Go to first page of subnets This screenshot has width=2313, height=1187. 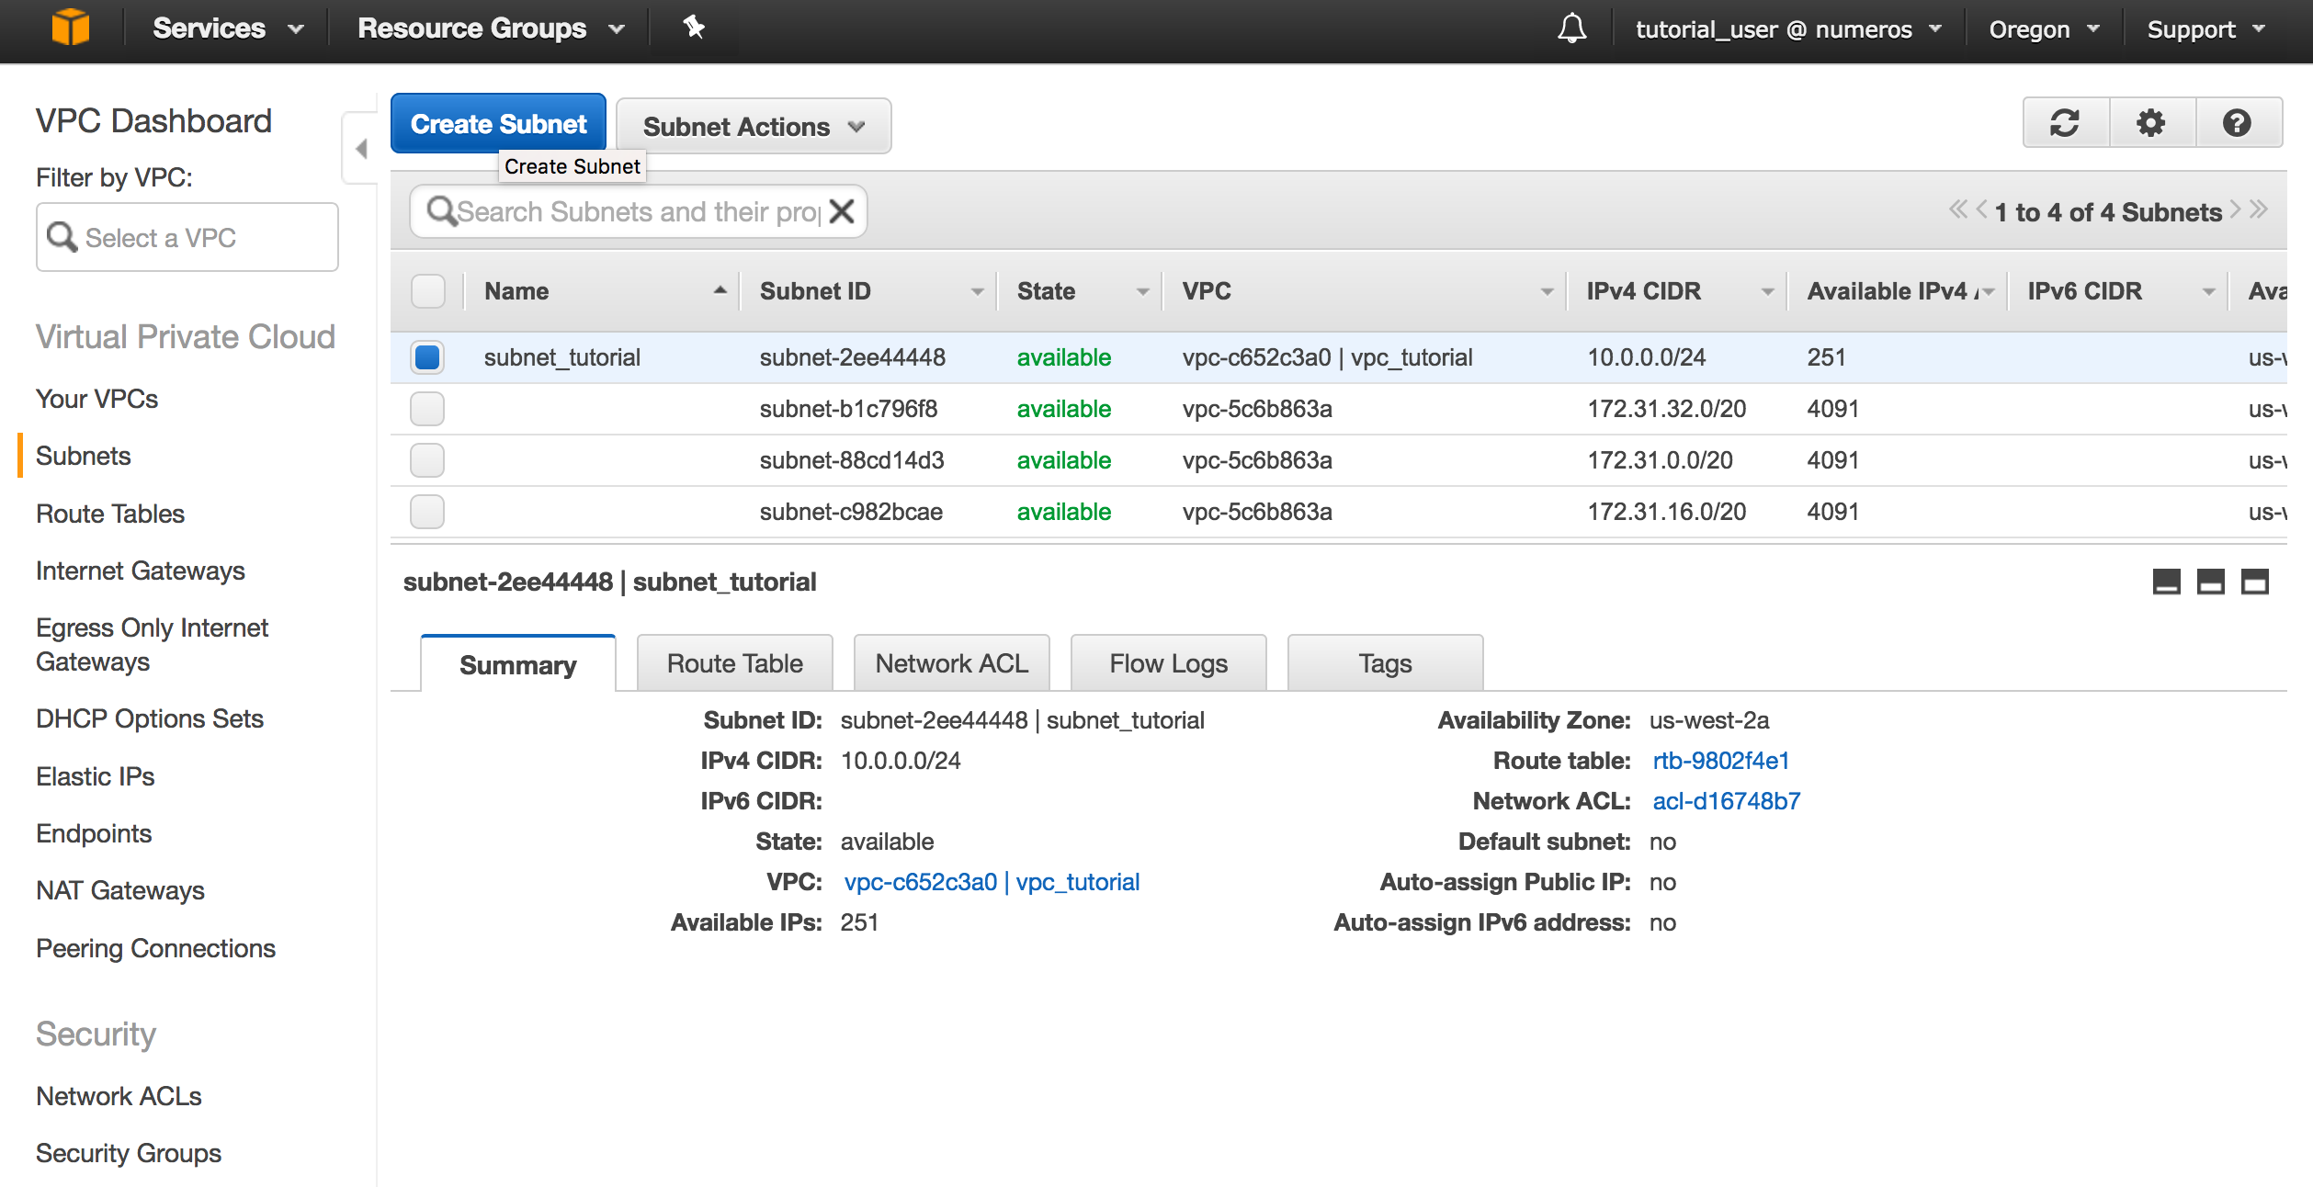tap(1957, 210)
